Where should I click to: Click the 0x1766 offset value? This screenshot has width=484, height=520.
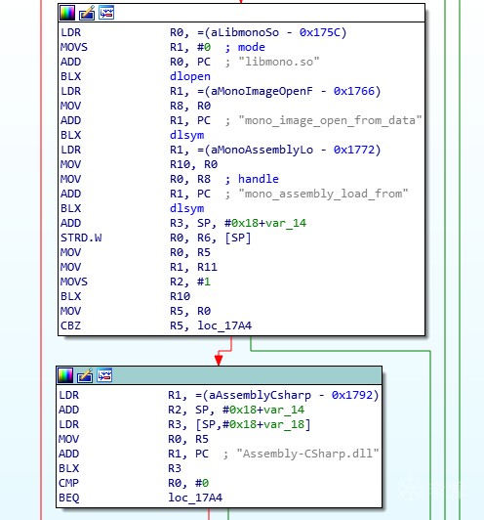(x=354, y=91)
